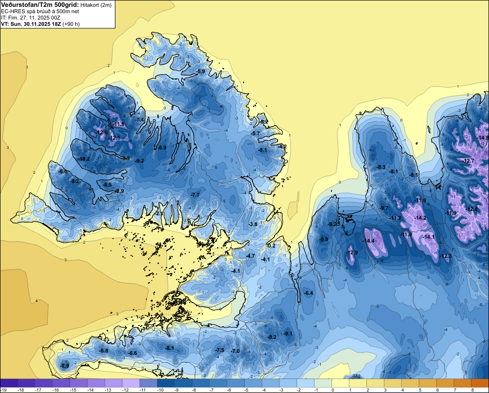Image resolution: width=489 pixels, height=393 pixels.
Task: Click the -2.9 temperature label
Action: click(119, 191)
